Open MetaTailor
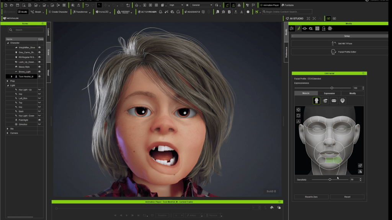The image size is (392, 220). pyautogui.click(x=11, y=18)
